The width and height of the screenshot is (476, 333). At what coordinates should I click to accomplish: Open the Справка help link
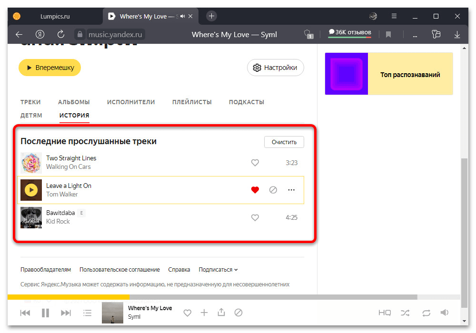pyautogui.click(x=179, y=270)
